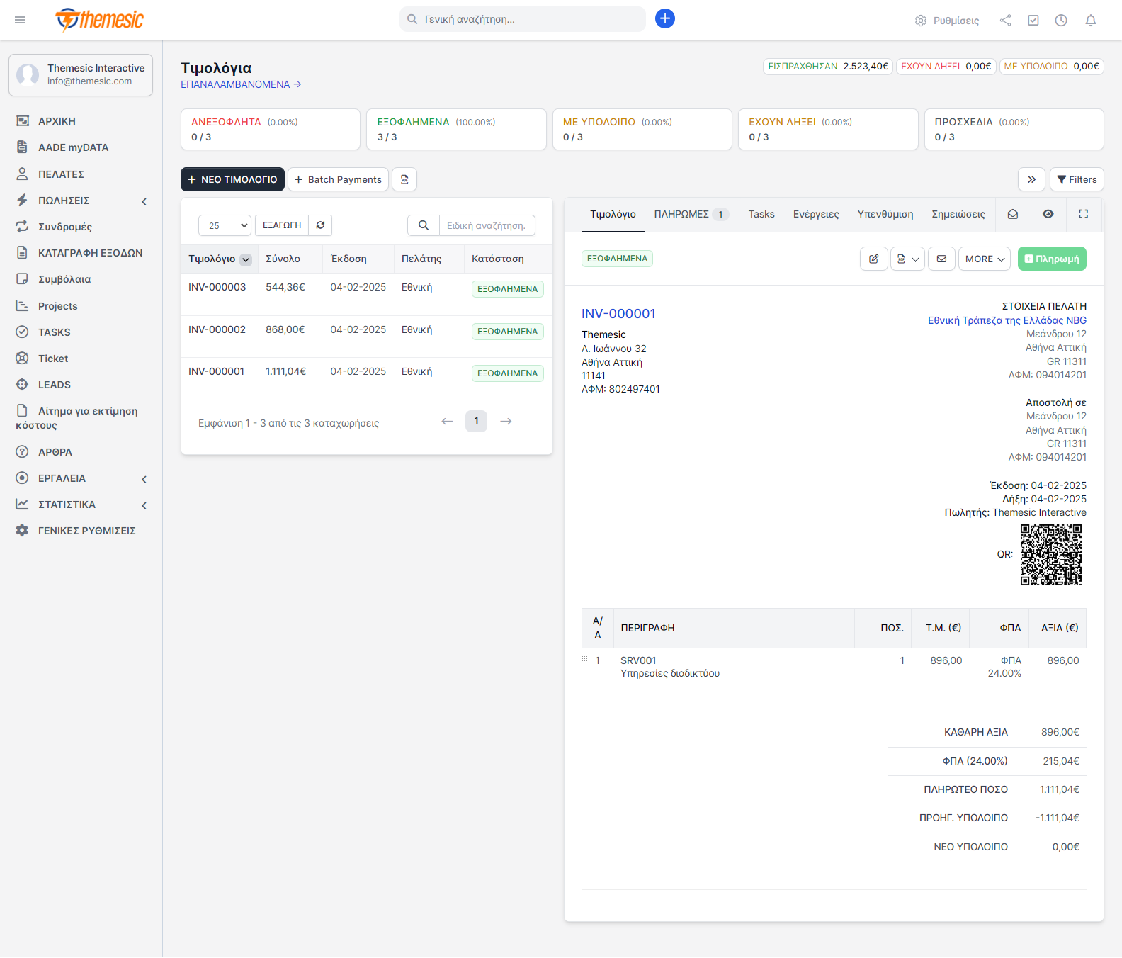The height and width of the screenshot is (958, 1122).
Task: Toggle fullscreen invoice view
Action: click(1084, 214)
